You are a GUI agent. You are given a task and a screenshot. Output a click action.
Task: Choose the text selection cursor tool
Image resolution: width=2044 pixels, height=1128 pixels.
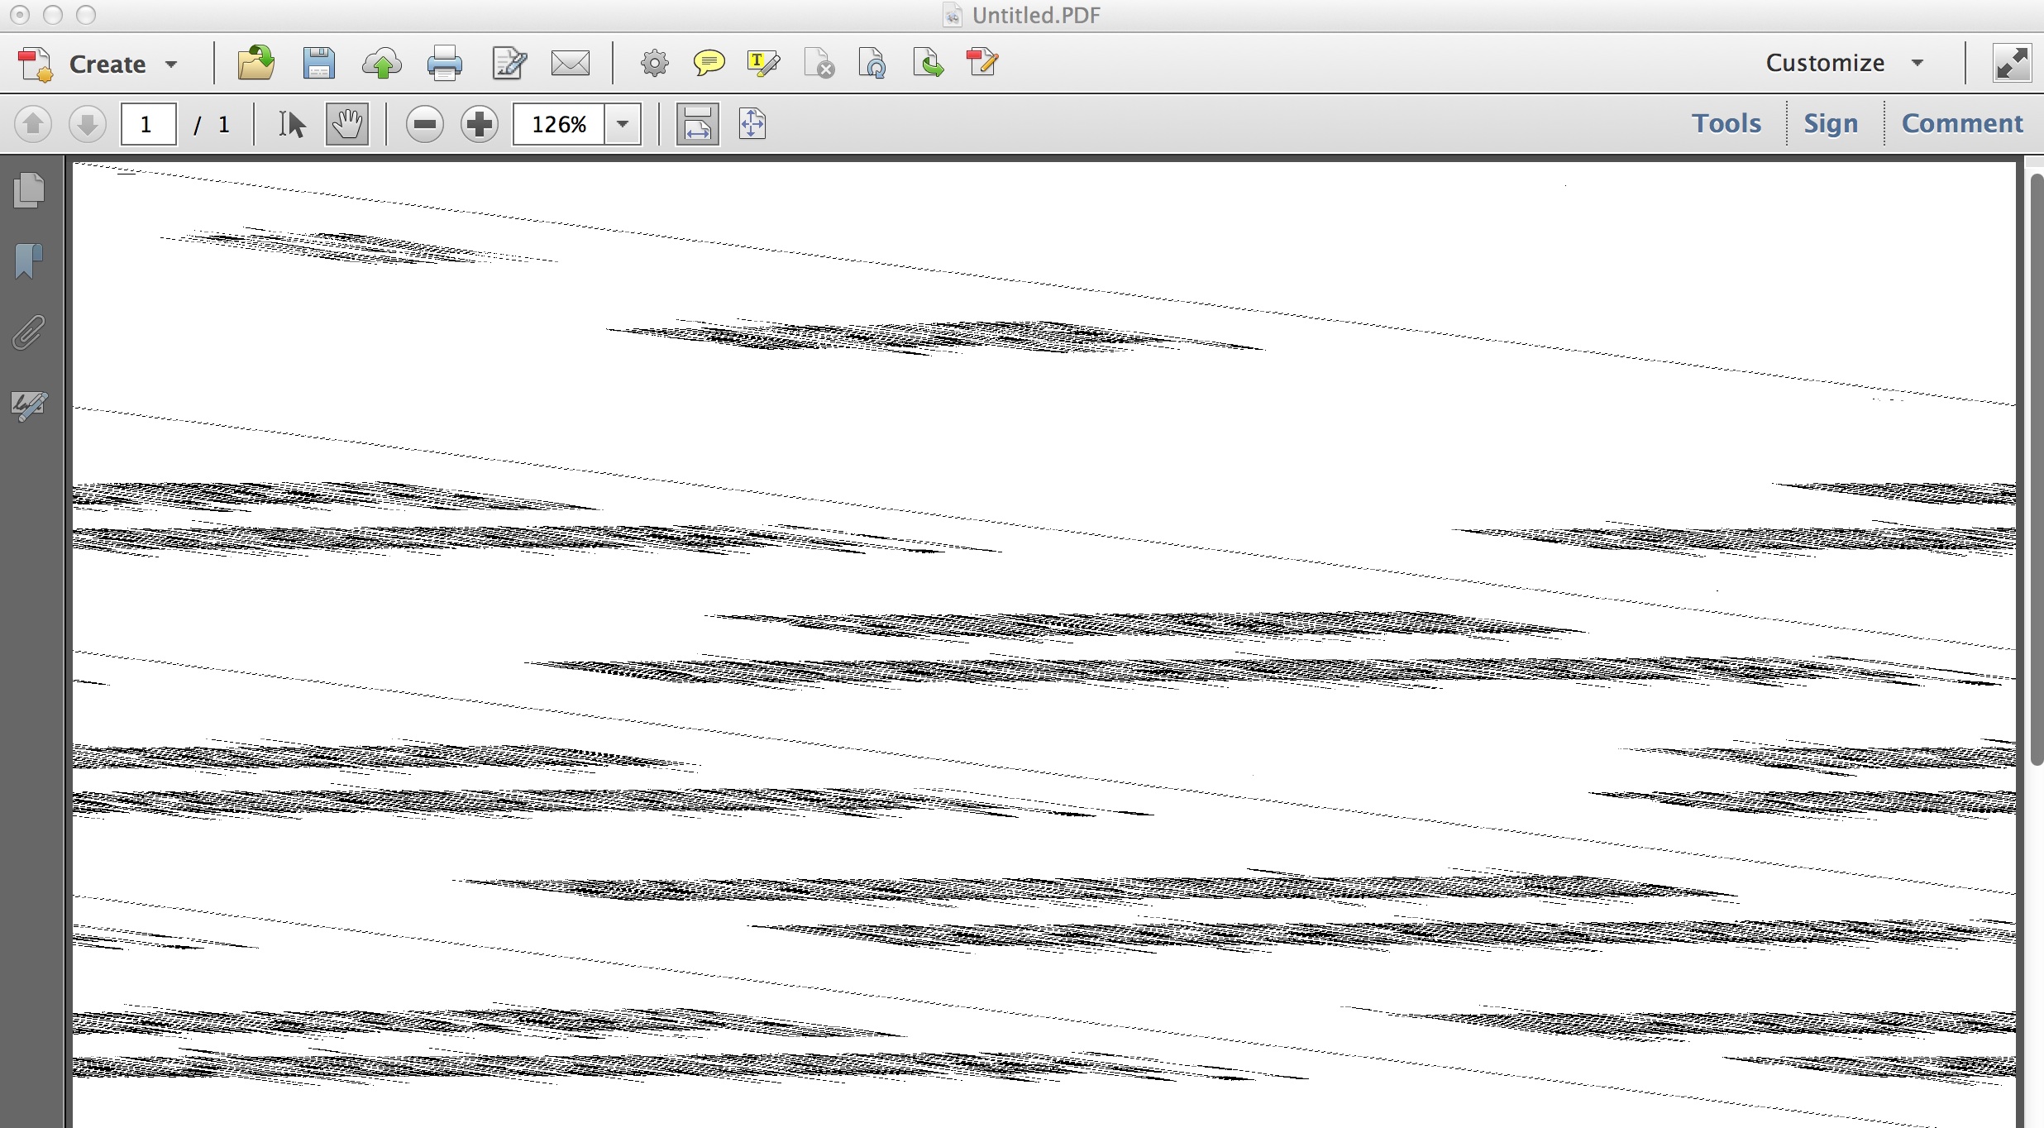coord(292,124)
